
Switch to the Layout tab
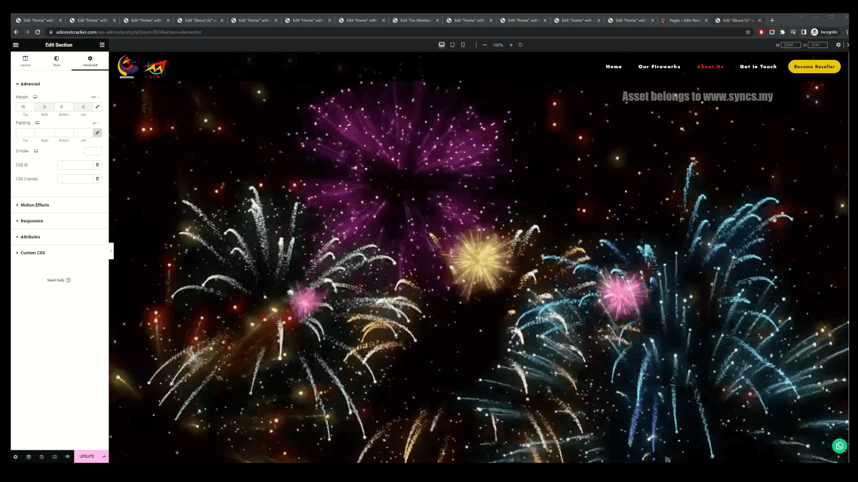tap(25, 61)
